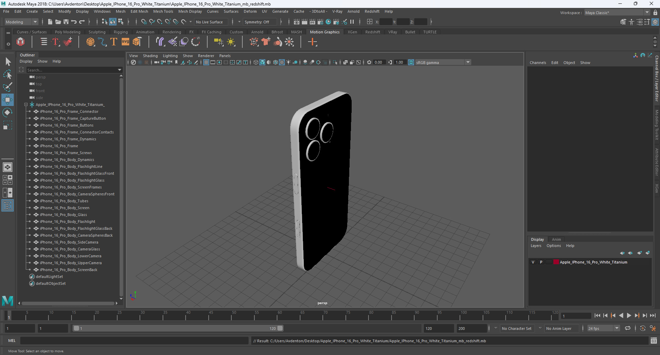Viewport: 660px width, 355px height.
Task: Open the Channels menu in Channel Box
Action: pos(538,63)
